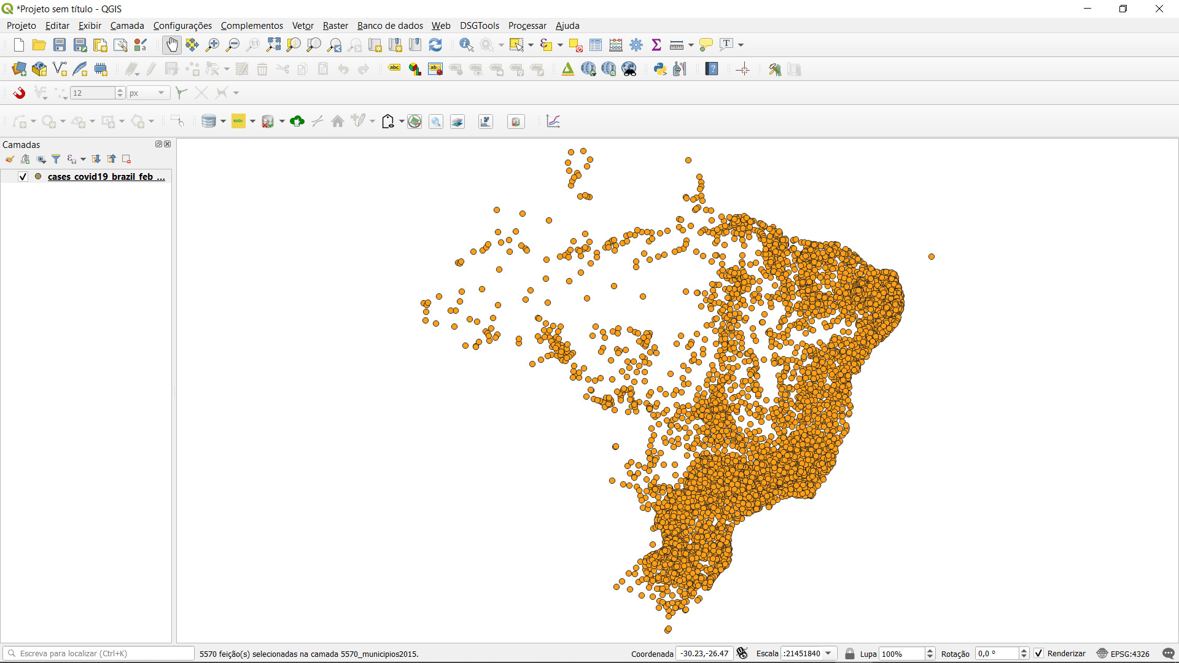Select the Pan Map hand tool
The width and height of the screenshot is (1179, 663).
pos(171,45)
